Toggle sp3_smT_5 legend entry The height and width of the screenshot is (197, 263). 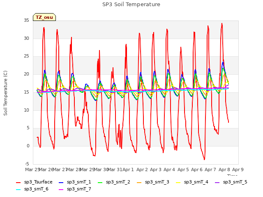point(231,182)
